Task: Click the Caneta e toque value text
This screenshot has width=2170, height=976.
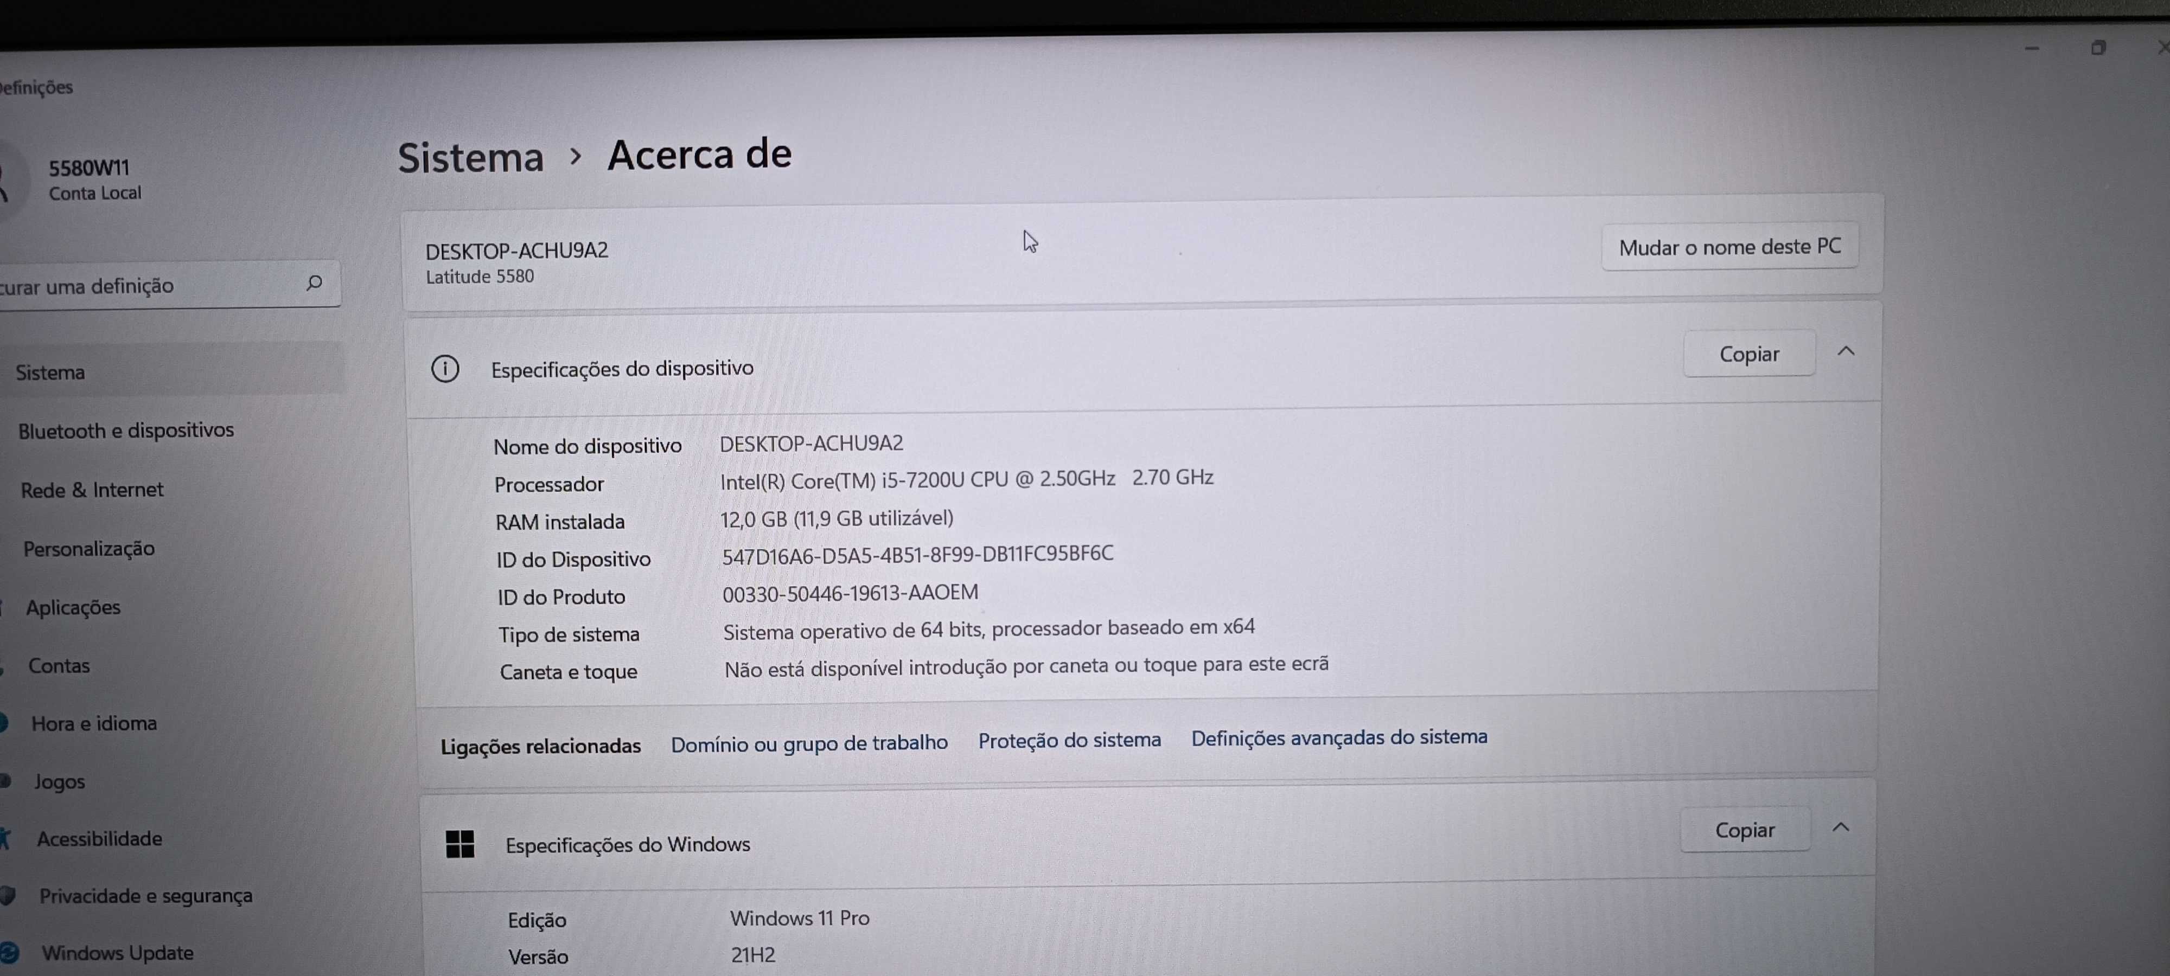Action: pyautogui.click(x=1026, y=666)
